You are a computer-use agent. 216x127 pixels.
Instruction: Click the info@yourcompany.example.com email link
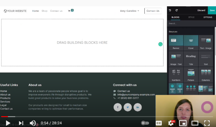click(x=136, y=95)
